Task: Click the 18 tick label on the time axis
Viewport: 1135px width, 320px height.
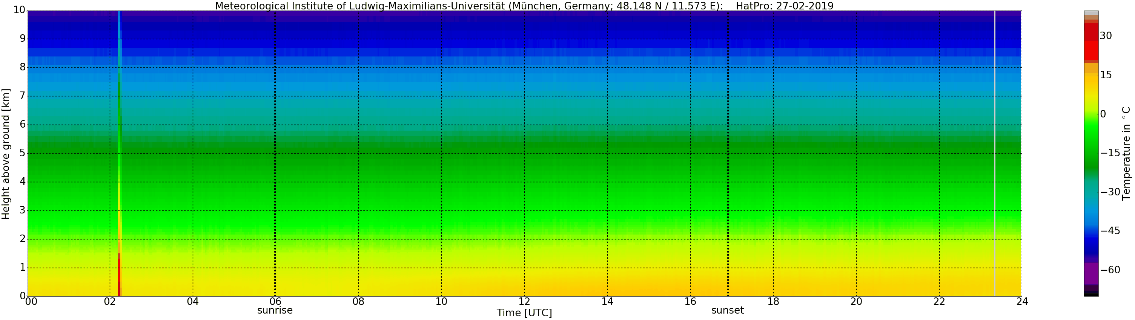Action: 773,302
